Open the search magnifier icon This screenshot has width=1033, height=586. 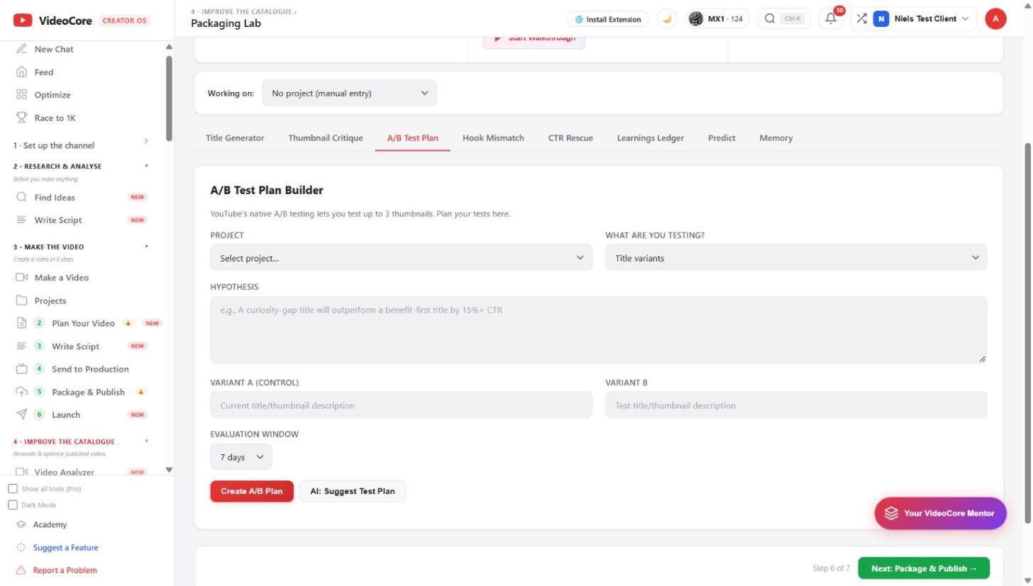coord(769,19)
